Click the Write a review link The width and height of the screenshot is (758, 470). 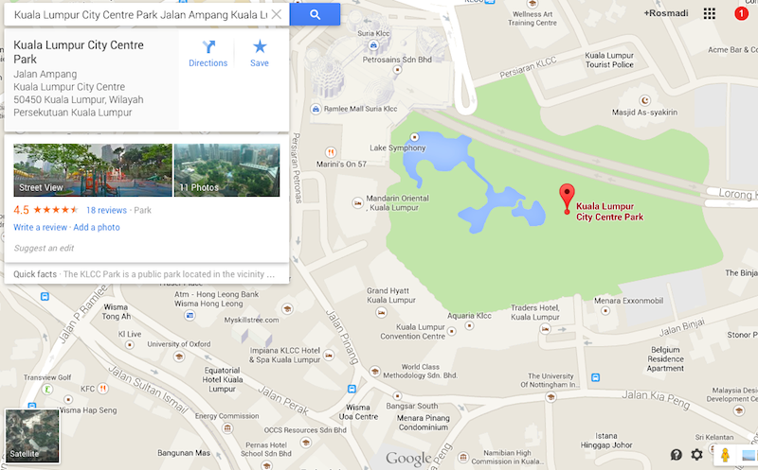40,227
